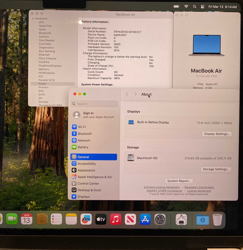Select SATA in System Information sidebar

point(42,94)
